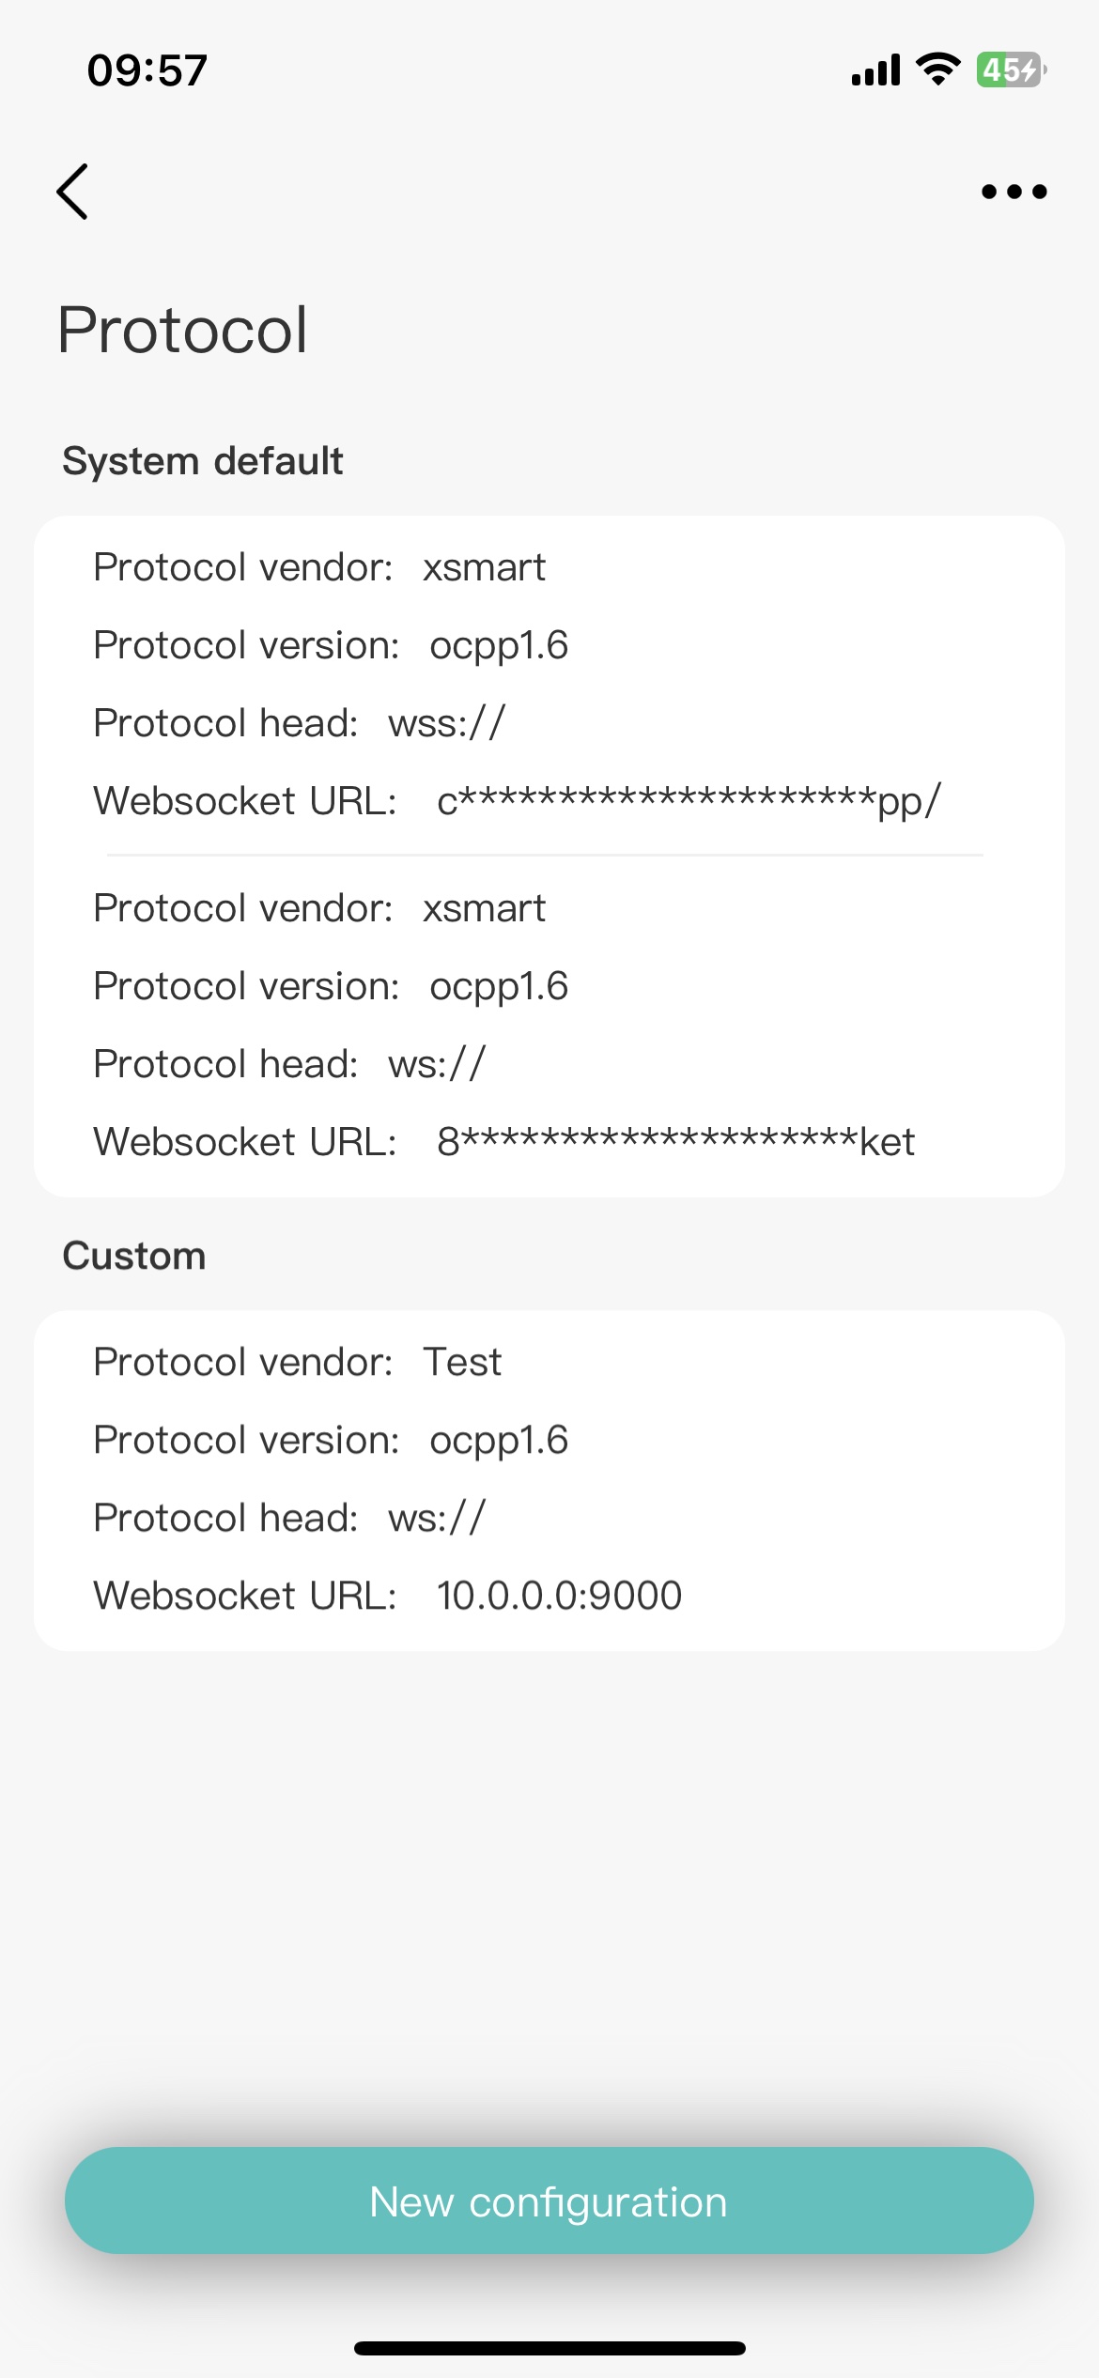
Task: Select the Websocket URL 10.0.0.0:9000
Action: [559, 1596]
